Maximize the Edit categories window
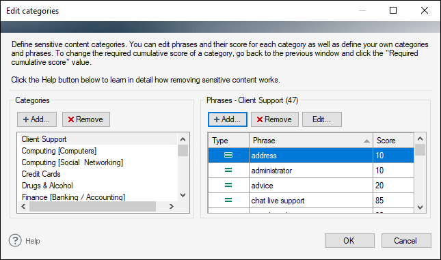This screenshot has width=441, height=260. (393, 10)
